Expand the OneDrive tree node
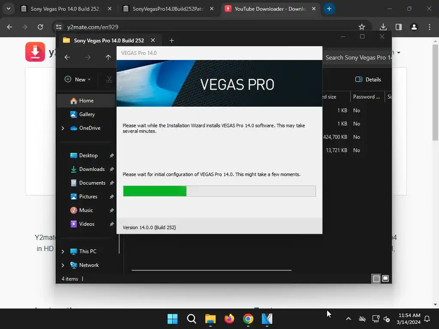 pos(63,128)
